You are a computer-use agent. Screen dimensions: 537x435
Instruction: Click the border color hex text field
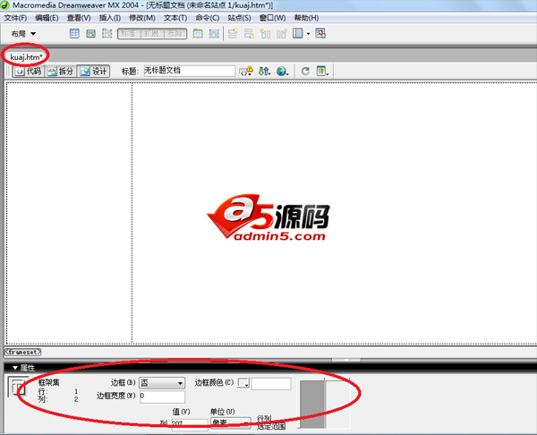pos(271,383)
